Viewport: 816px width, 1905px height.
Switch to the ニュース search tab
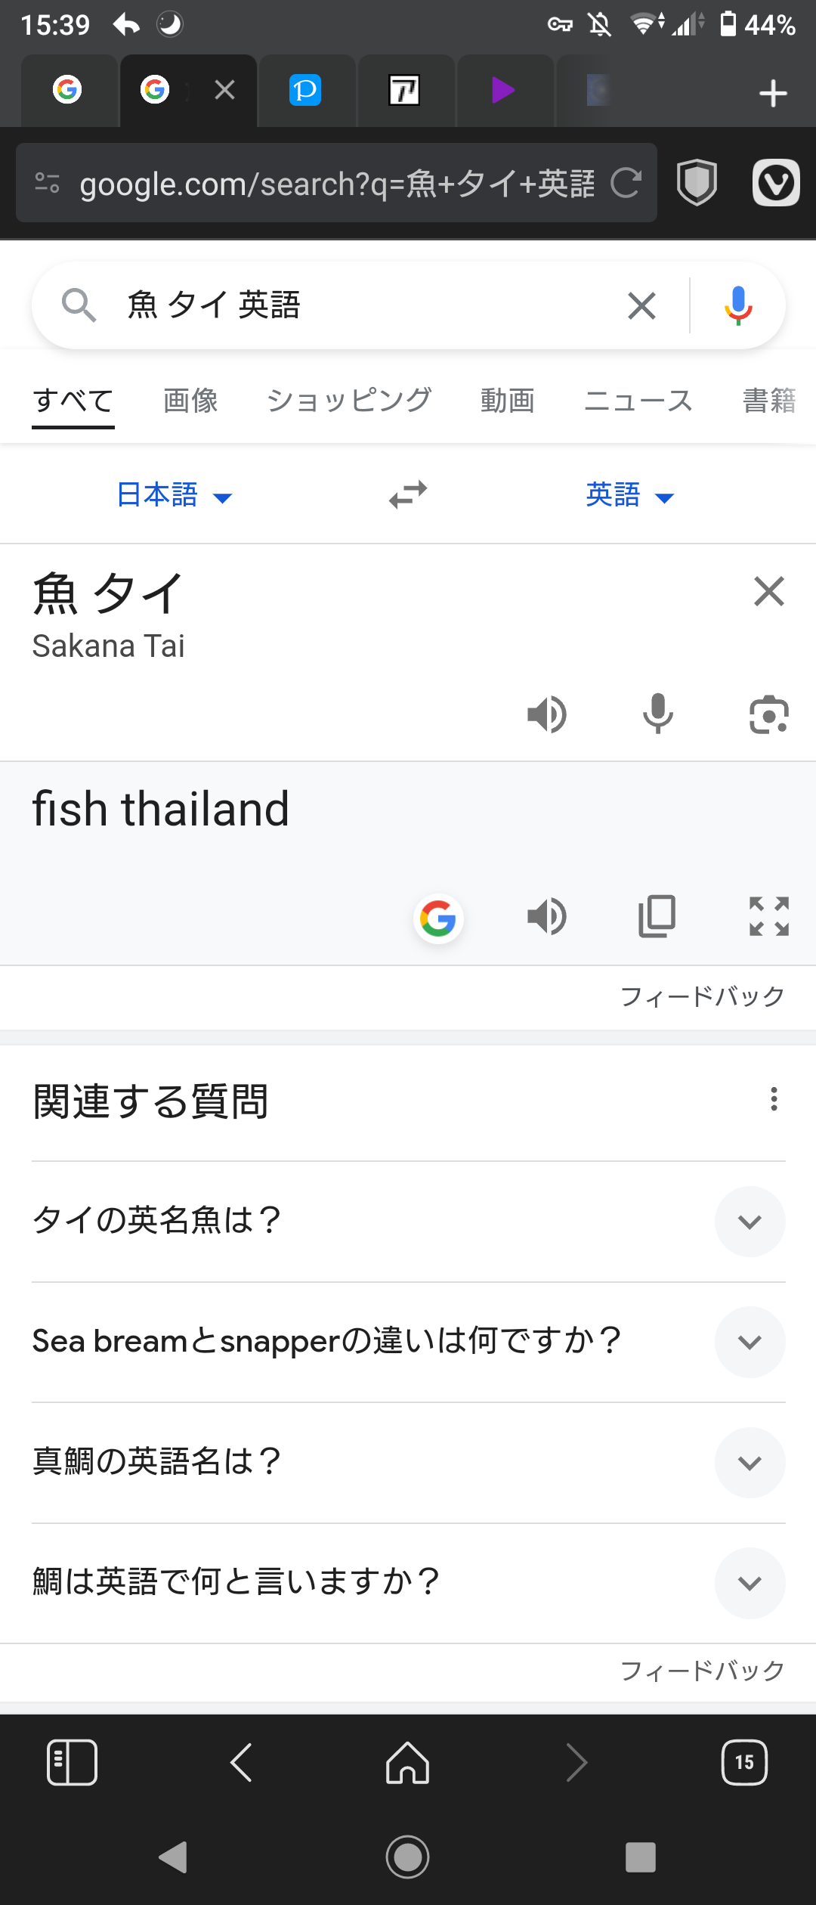coord(638,400)
